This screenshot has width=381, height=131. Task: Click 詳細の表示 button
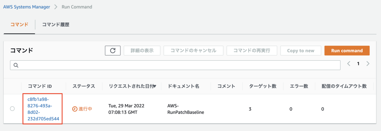[x=142, y=51]
